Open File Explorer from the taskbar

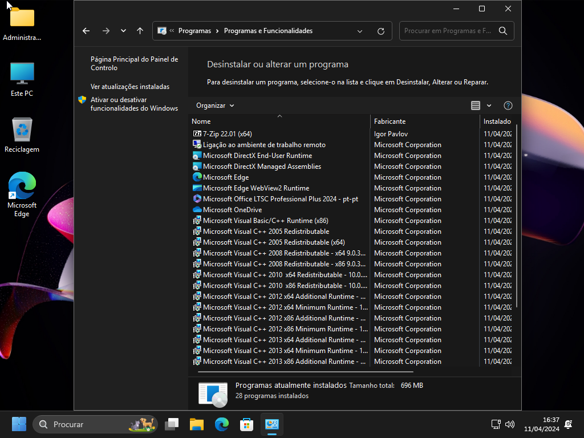[197, 424]
